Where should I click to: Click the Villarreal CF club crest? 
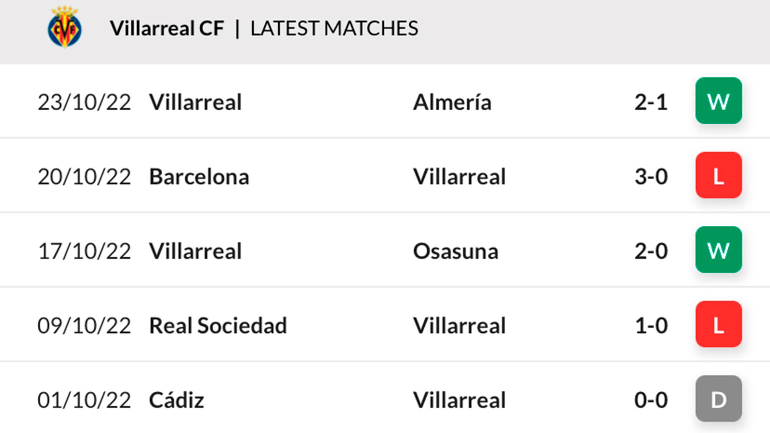[65, 27]
